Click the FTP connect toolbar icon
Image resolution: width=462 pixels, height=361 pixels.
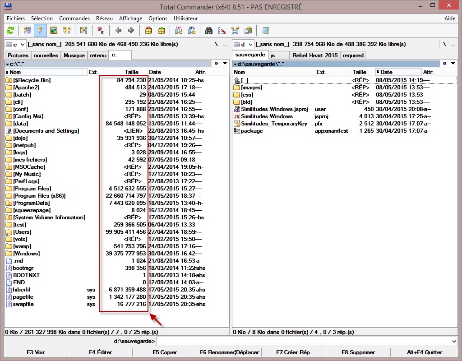[x=179, y=31]
